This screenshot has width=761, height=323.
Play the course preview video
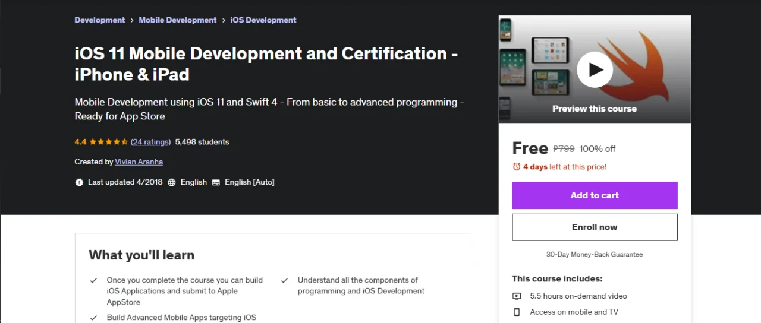[595, 69]
